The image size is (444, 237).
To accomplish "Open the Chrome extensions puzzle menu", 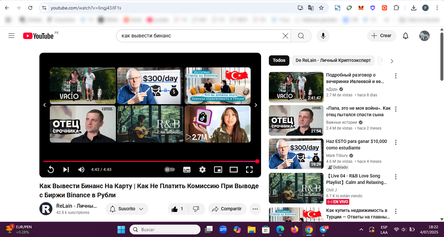I will [x=396, y=8].
